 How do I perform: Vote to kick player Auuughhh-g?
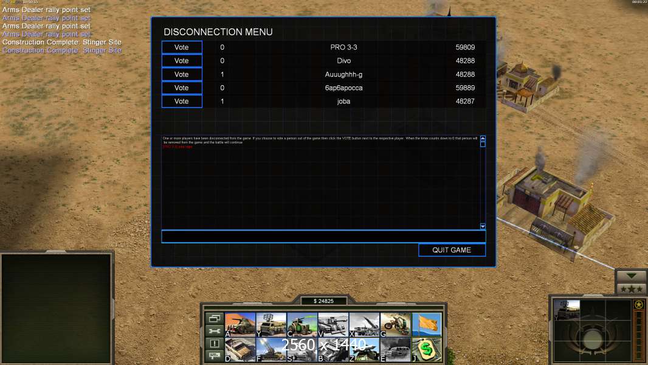pyautogui.click(x=182, y=74)
